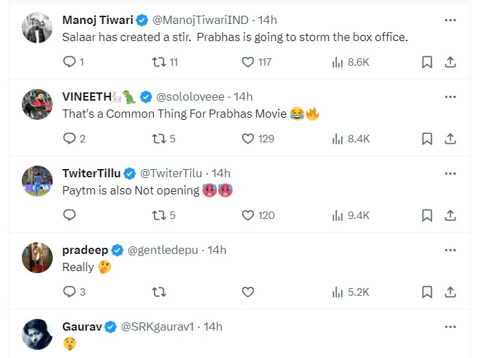Expand more options for pradeep's tweet

click(450, 250)
